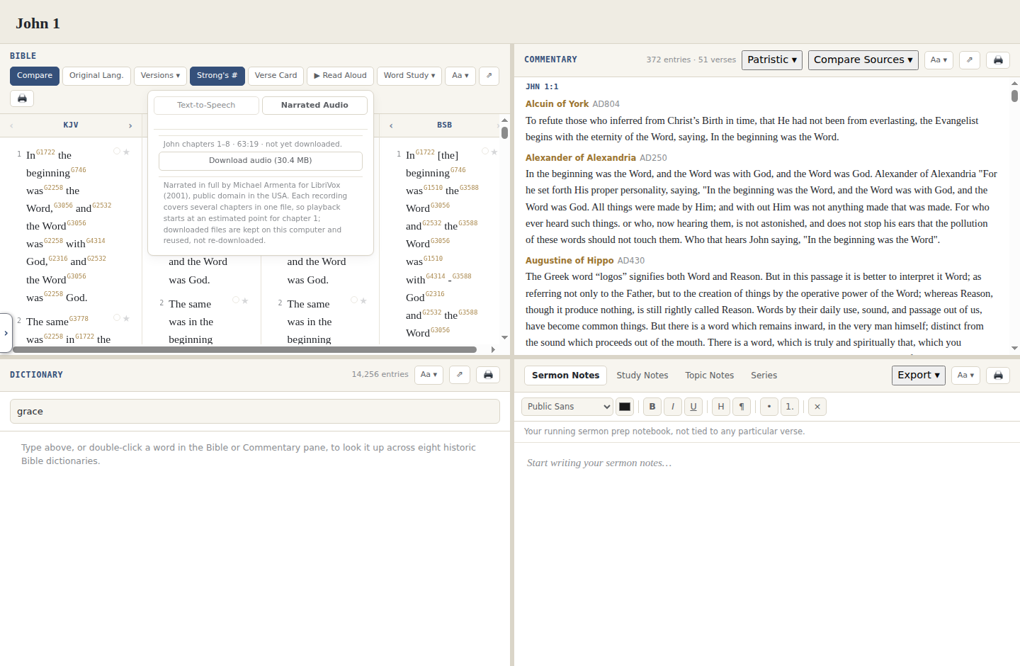This screenshot has height=666, width=1020.
Task: Insert paragraph format in notes
Action: tap(742, 407)
